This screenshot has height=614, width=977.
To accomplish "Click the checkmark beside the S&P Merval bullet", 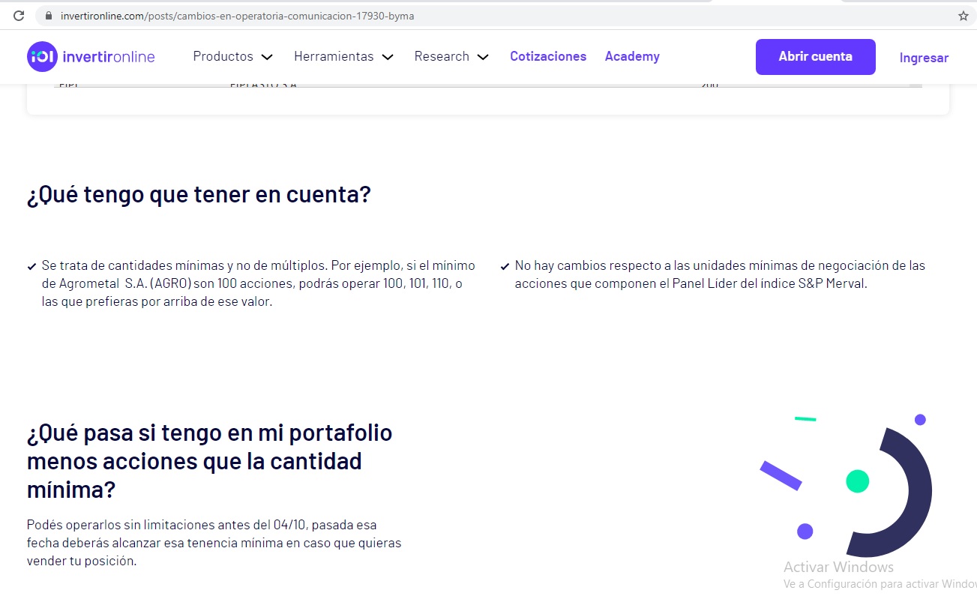I will (504, 266).
